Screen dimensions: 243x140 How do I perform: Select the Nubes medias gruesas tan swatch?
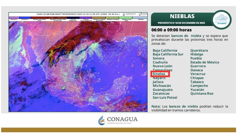coord(99,18)
